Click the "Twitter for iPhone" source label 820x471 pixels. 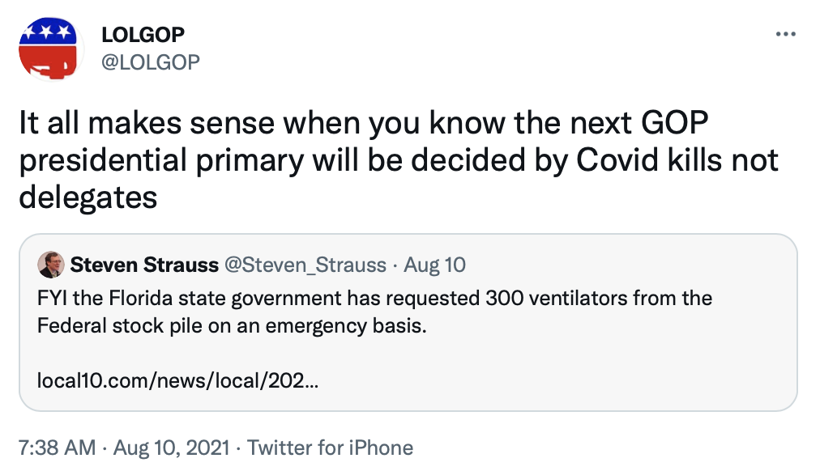pos(330,448)
